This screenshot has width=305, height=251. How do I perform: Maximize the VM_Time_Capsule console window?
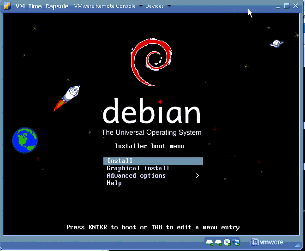[x=287, y=6]
